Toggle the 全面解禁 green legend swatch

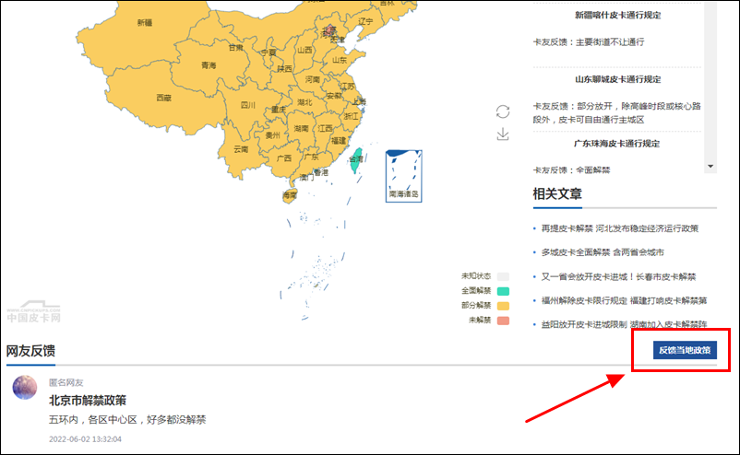pyautogui.click(x=503, y=291)
